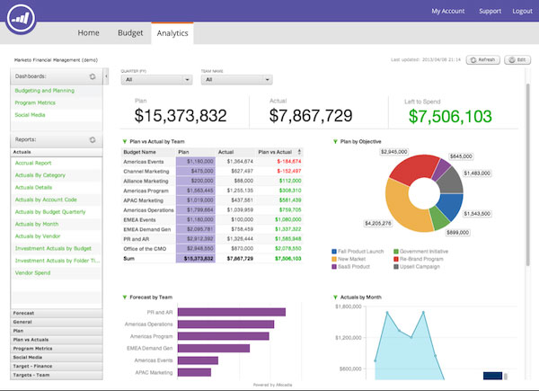
Task: Toggle Government Initiative legend swatch
Action: [x=396, y=252]
